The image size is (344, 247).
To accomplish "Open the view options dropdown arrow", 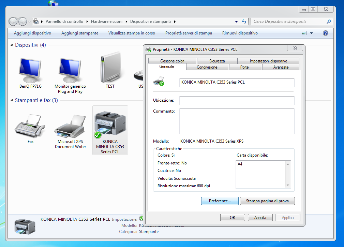I will (311, 33).
